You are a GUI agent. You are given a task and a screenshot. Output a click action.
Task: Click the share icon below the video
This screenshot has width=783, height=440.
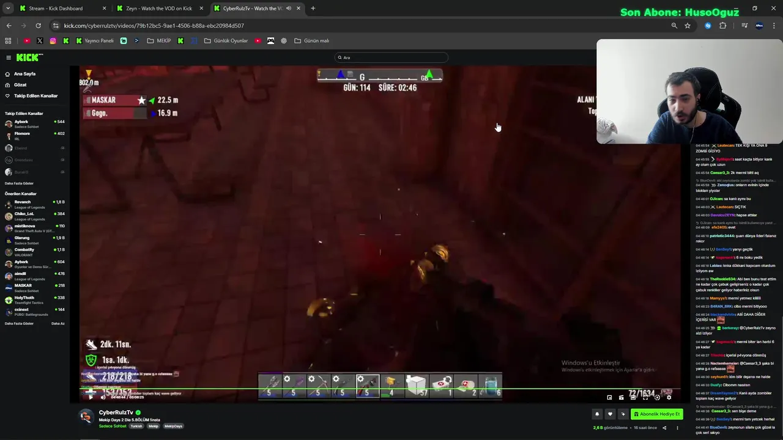click(x=664, y=428)
